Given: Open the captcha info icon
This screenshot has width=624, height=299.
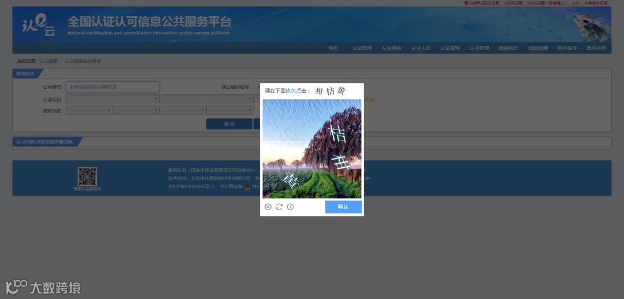Looking at the screenshot, I should [x=290, y=207].
